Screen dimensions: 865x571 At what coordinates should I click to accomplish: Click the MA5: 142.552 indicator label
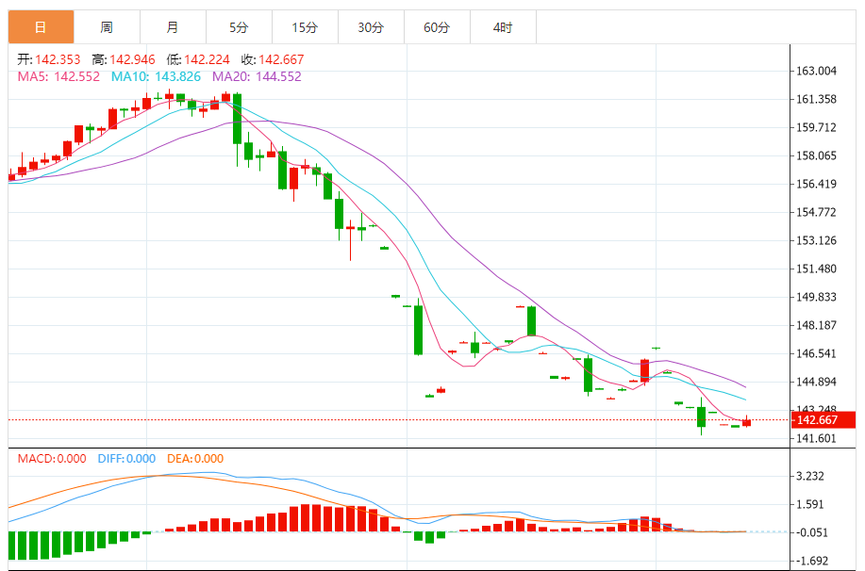(58, 76)
